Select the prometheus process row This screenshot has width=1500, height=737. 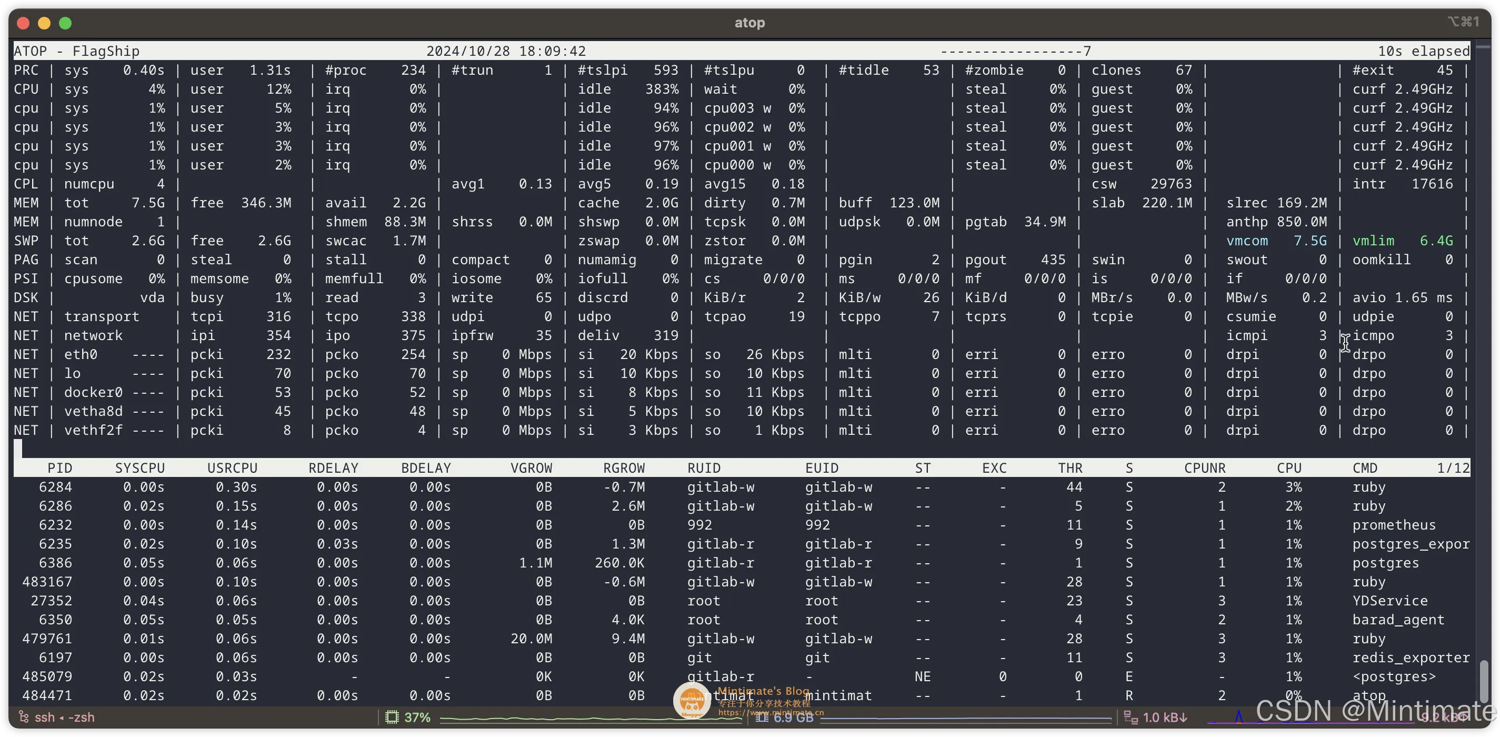pos(1394,525)
